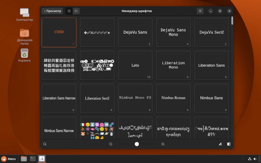This screenshot has width=261, height=163.
Task: Click the keyboard layout tray indicator
Action: (x=243, y=159)
